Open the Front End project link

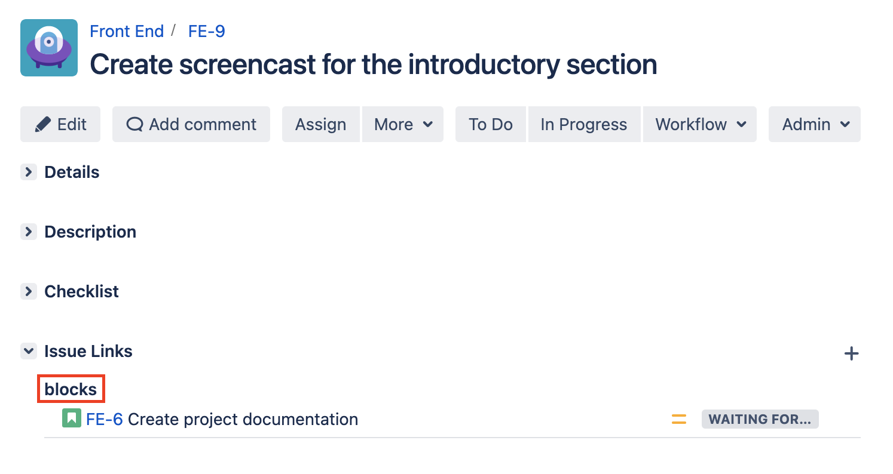coord(127,31)
